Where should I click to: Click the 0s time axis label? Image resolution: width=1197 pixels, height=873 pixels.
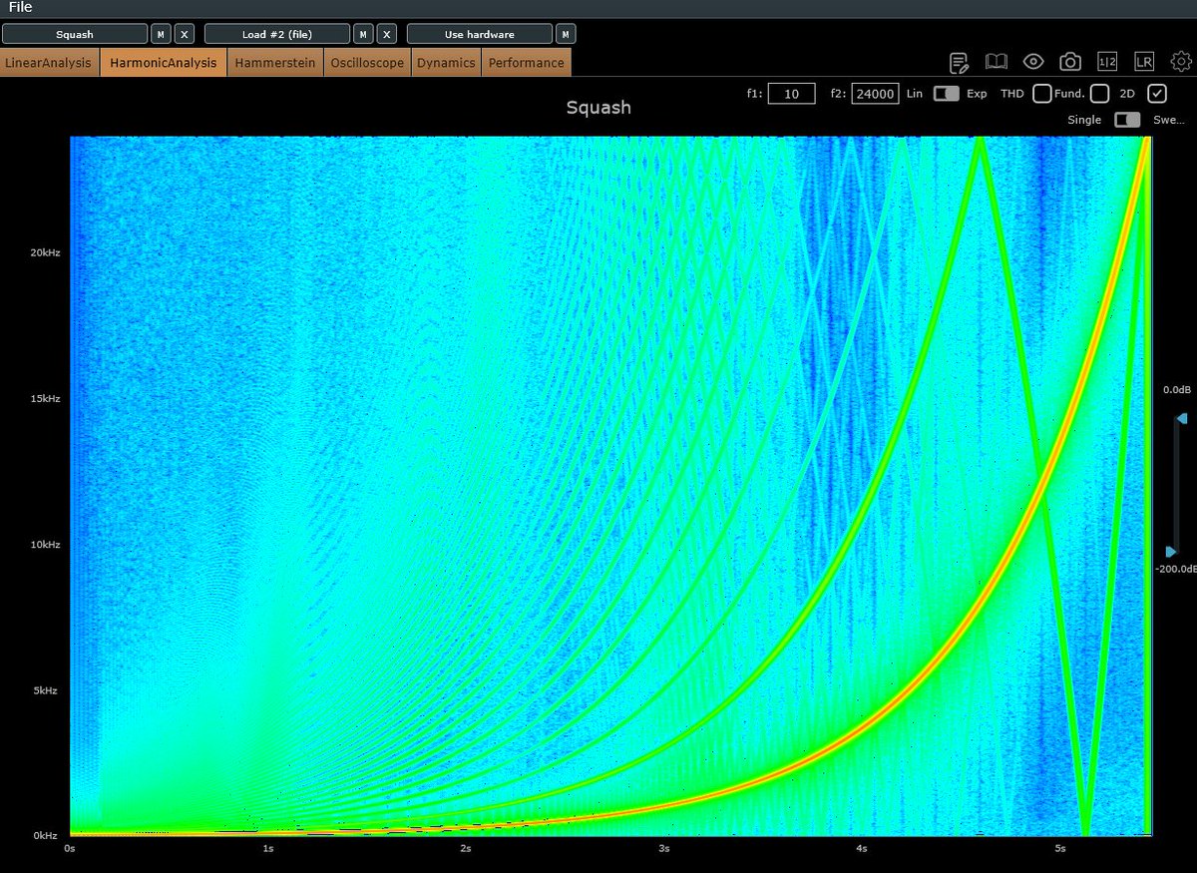point(69,849)
